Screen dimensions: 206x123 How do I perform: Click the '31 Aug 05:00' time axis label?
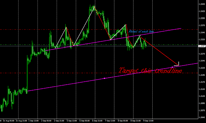(9, 121)
